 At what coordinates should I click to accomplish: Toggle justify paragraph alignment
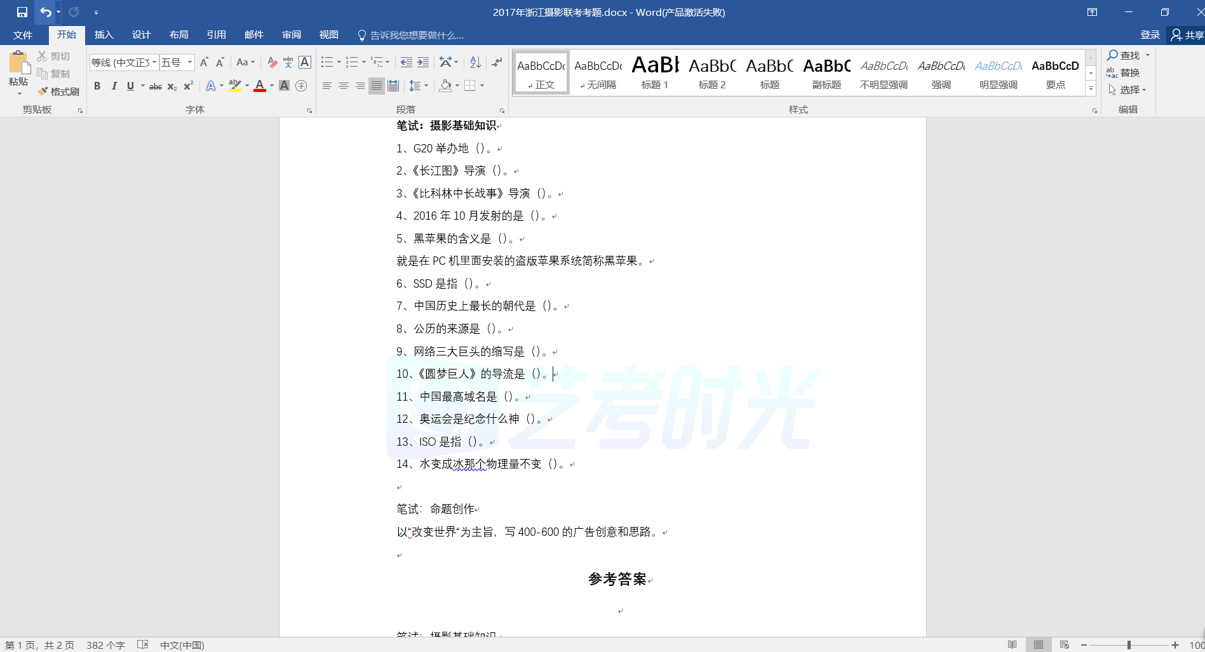[377, 86]
